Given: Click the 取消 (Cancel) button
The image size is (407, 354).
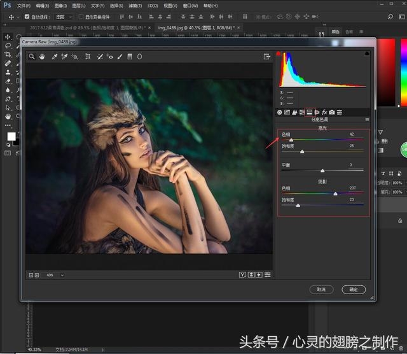Looking at the screenshot, I should pos(321,290).
